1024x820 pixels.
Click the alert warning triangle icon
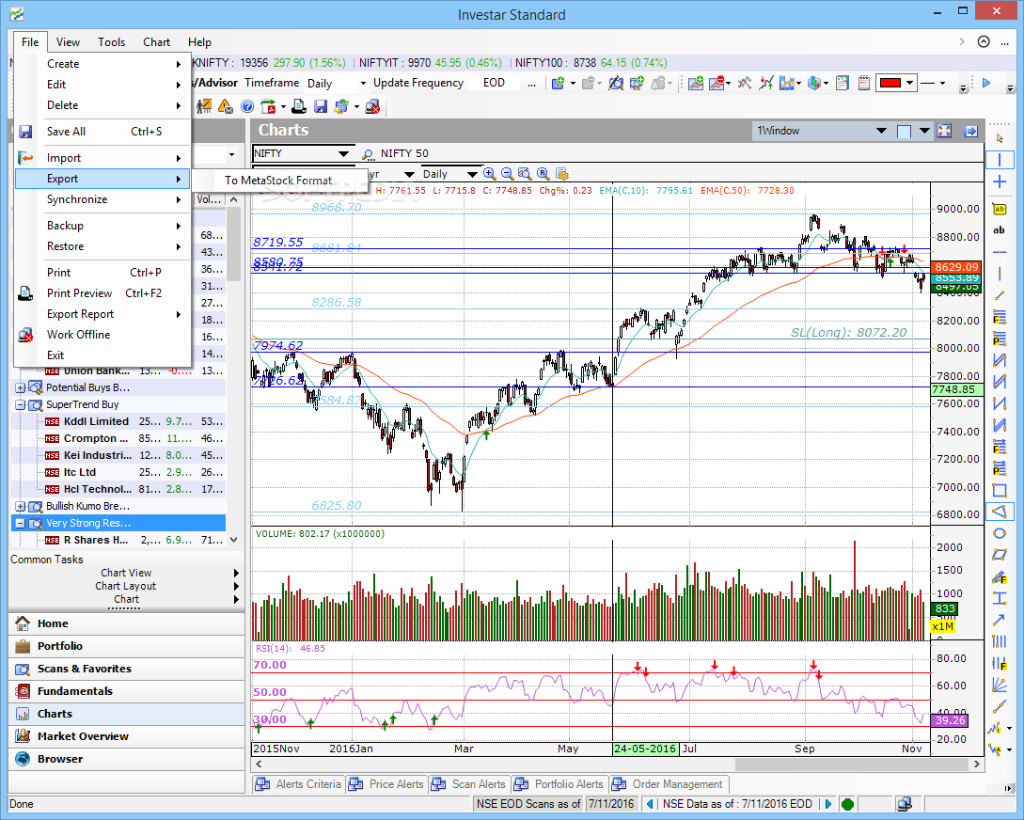(x=226, y=106)
